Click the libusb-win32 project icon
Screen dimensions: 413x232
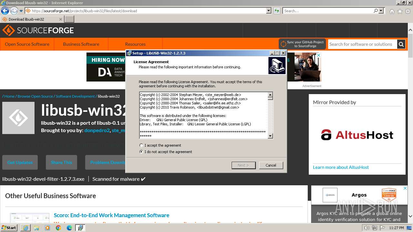pos(18,118)
